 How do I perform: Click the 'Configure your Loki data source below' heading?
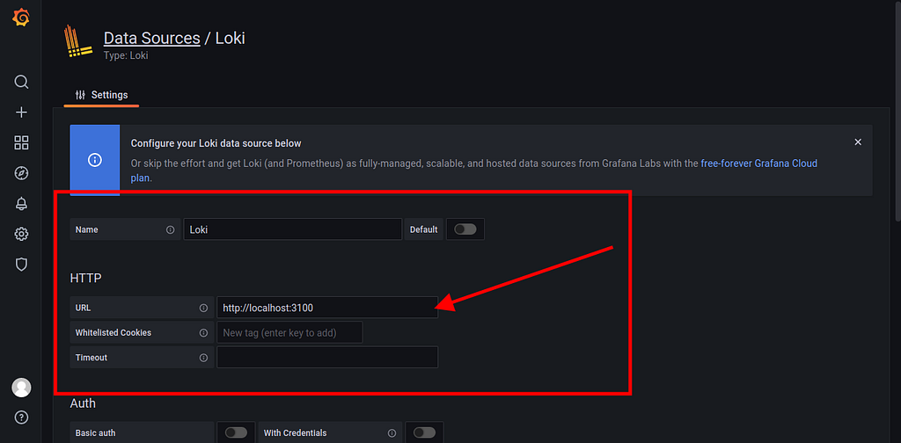point(216,143)
